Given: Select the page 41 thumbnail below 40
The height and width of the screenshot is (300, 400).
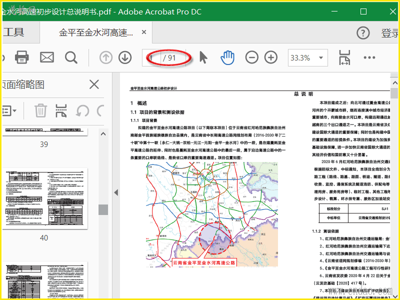Looking at the screenshot, I should tap(45, 280).
